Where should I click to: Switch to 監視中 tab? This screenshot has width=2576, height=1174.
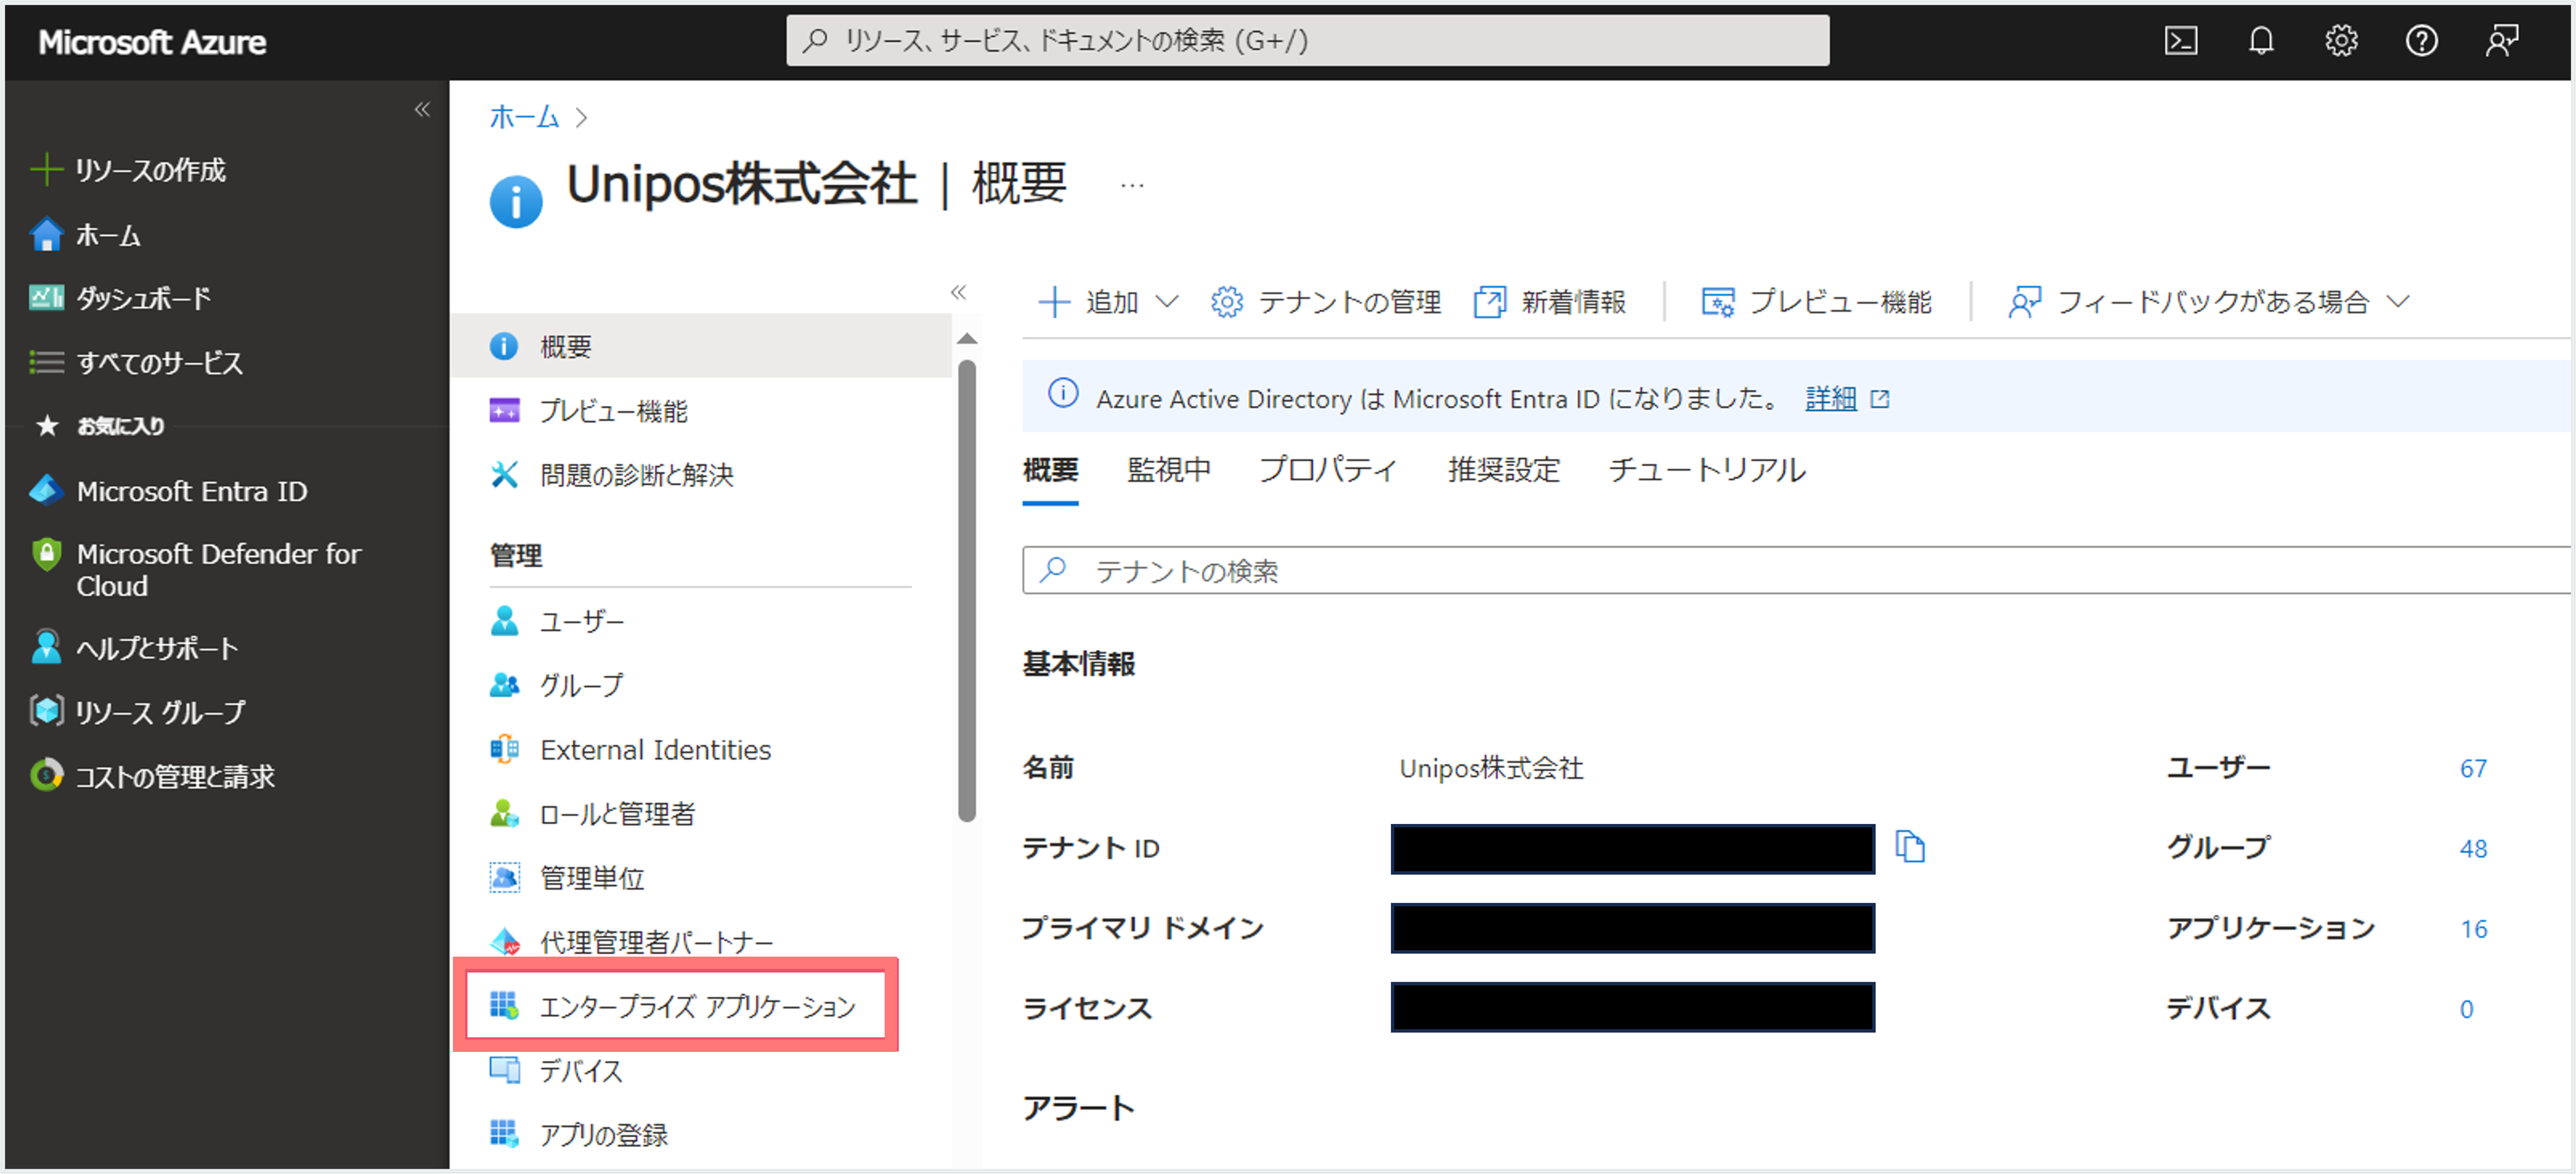1169,469
